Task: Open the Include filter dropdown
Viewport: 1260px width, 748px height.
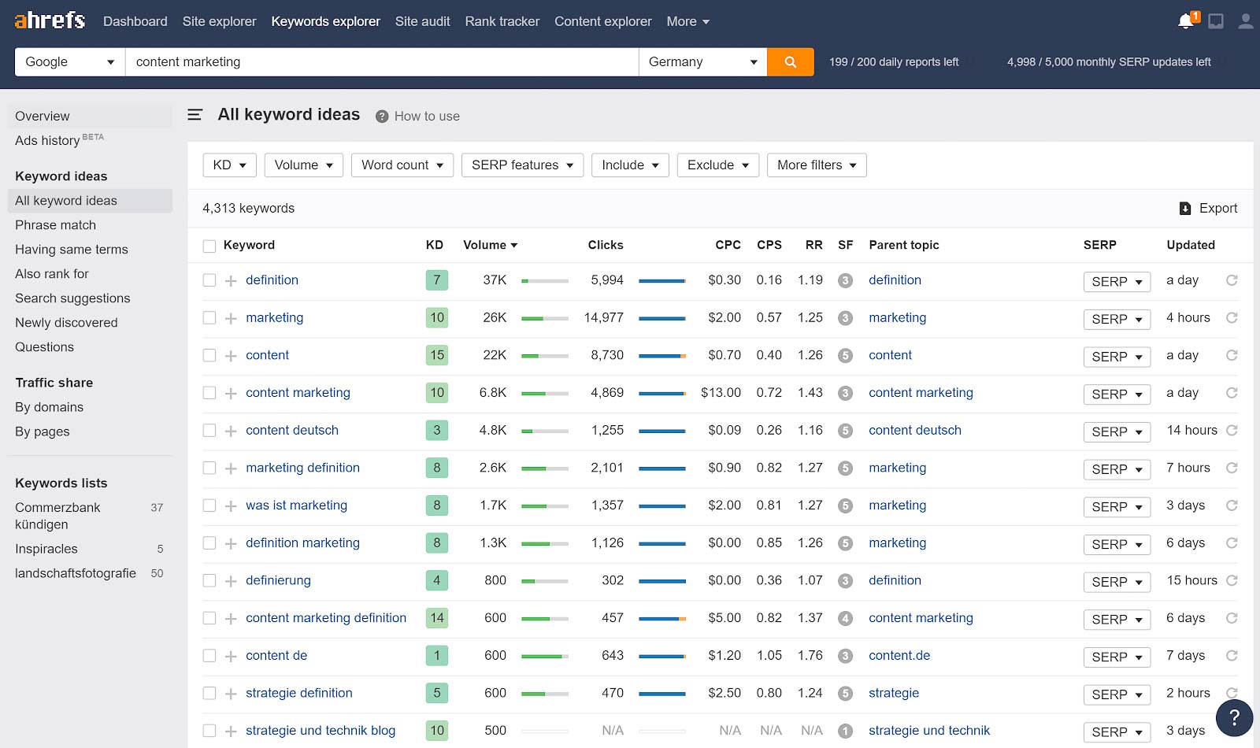Action: (631, 165)
